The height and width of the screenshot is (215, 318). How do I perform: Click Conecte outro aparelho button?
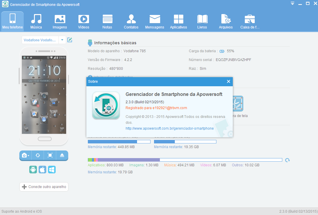(44, 187)
